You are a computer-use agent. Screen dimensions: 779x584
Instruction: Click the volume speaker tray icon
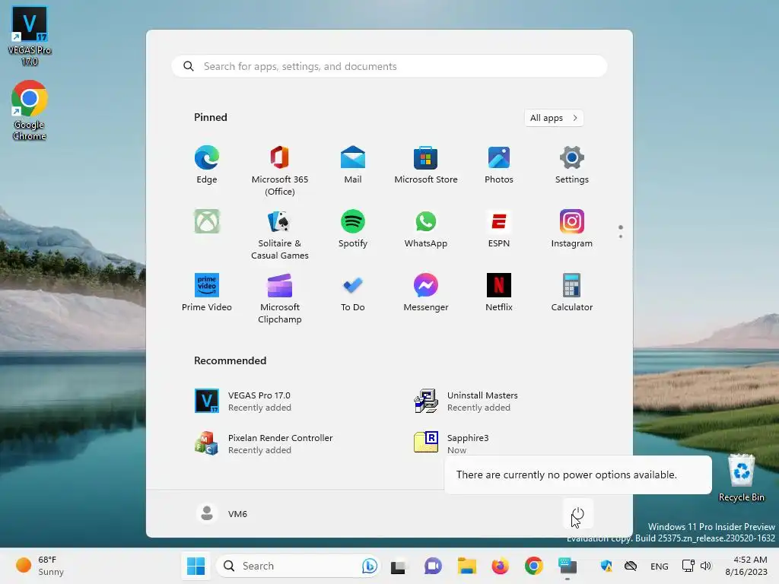[705, 566]
